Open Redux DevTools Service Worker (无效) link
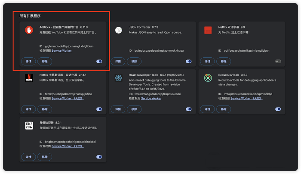This screenshot has height=174, width=301. pyautogui.click(x=246, y=98)
